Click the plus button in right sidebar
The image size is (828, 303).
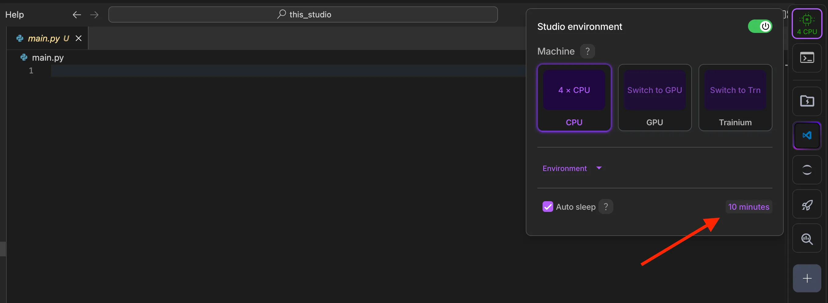(x=807, y=278)
